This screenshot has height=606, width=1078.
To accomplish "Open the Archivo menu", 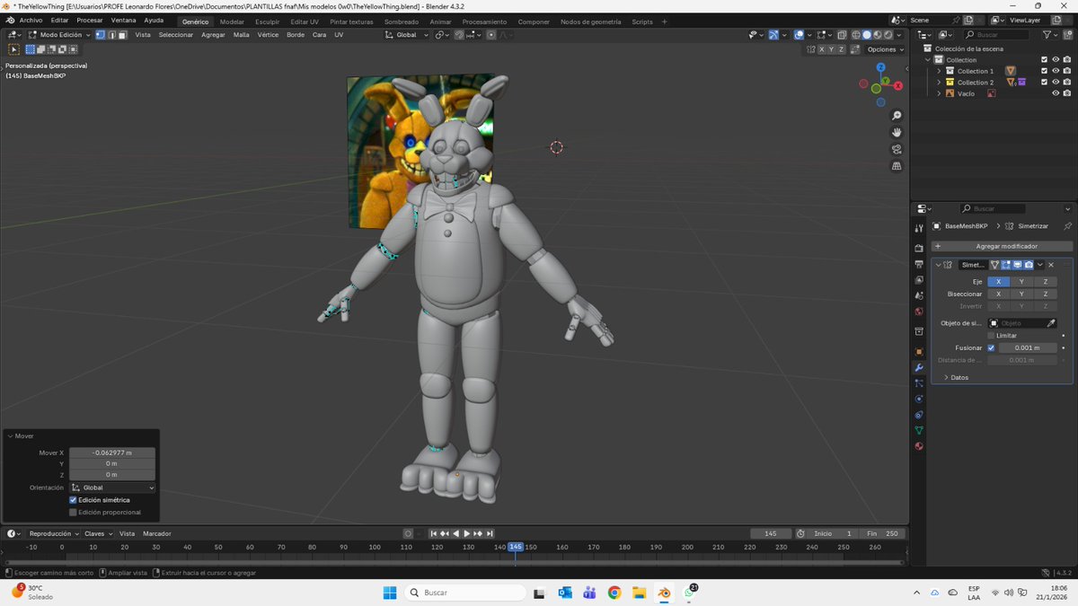I will pos(31,21).
